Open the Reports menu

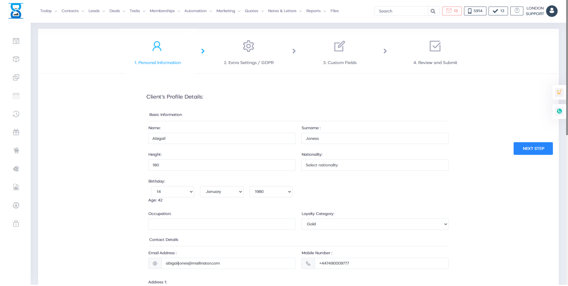click(x=316, y=11)
